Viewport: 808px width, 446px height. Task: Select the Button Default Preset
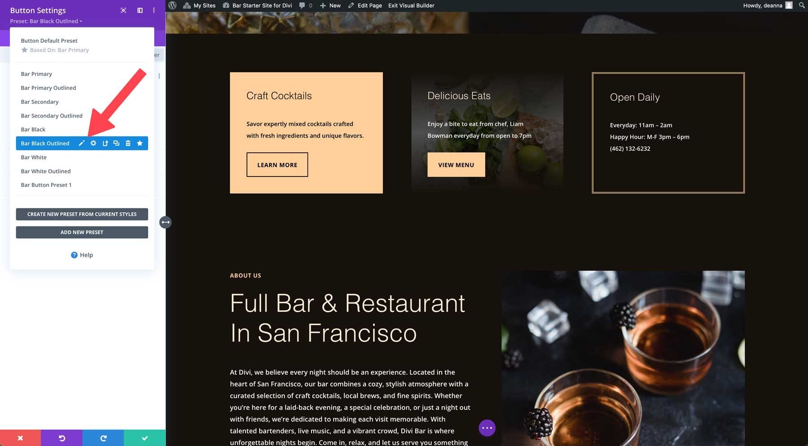[49, 40]
